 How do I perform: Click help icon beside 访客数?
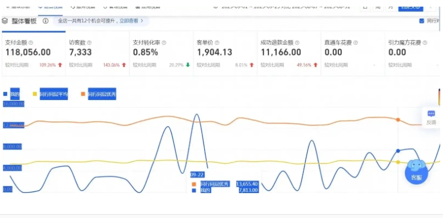89,43
